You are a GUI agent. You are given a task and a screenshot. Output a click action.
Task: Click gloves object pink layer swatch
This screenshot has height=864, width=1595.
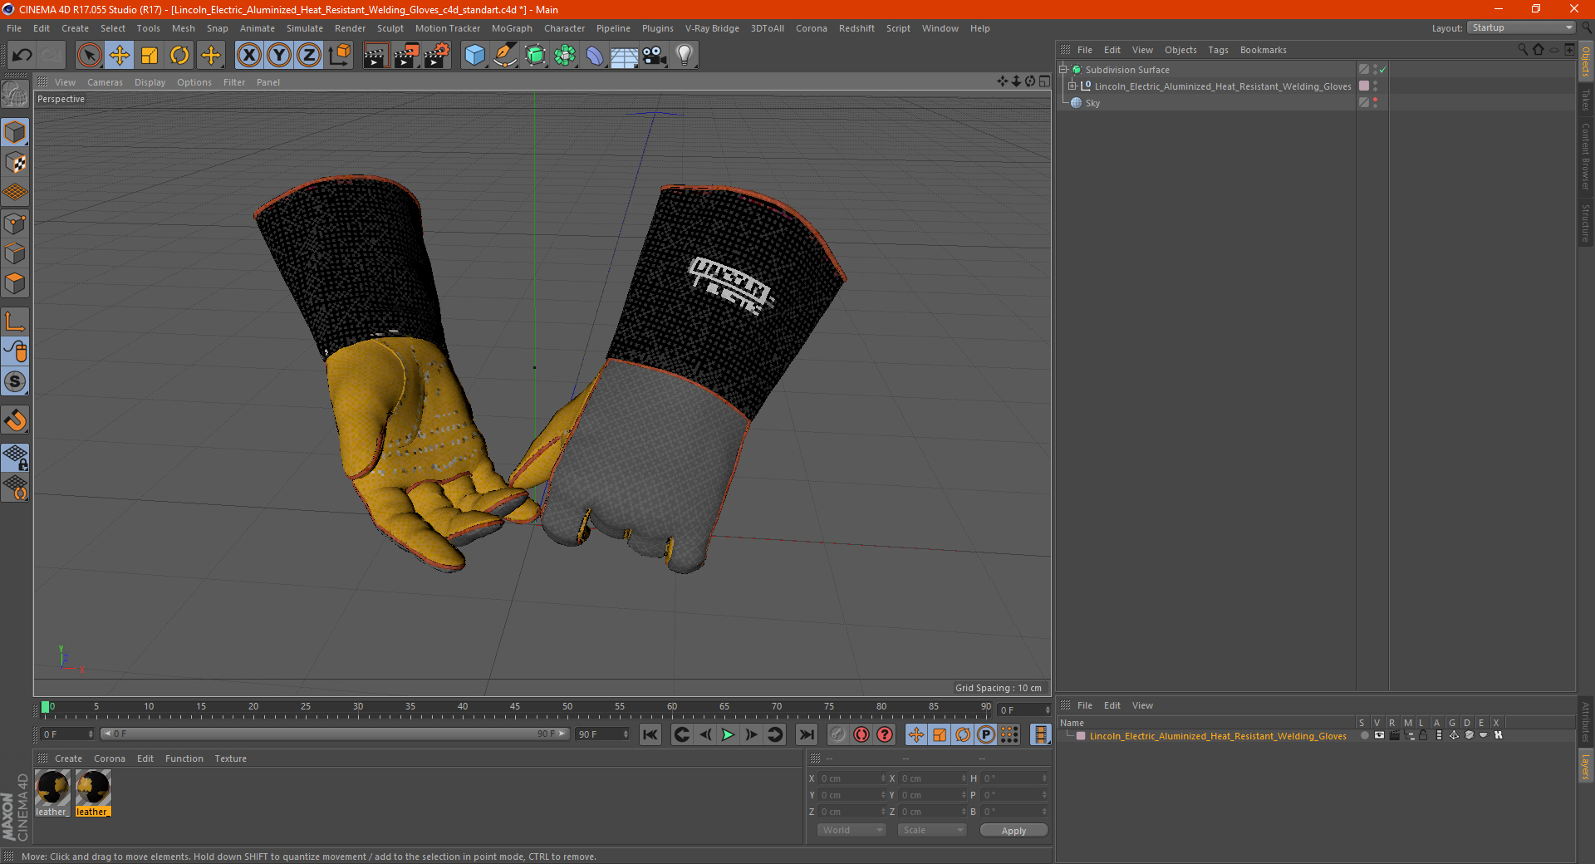[1364, 86]
